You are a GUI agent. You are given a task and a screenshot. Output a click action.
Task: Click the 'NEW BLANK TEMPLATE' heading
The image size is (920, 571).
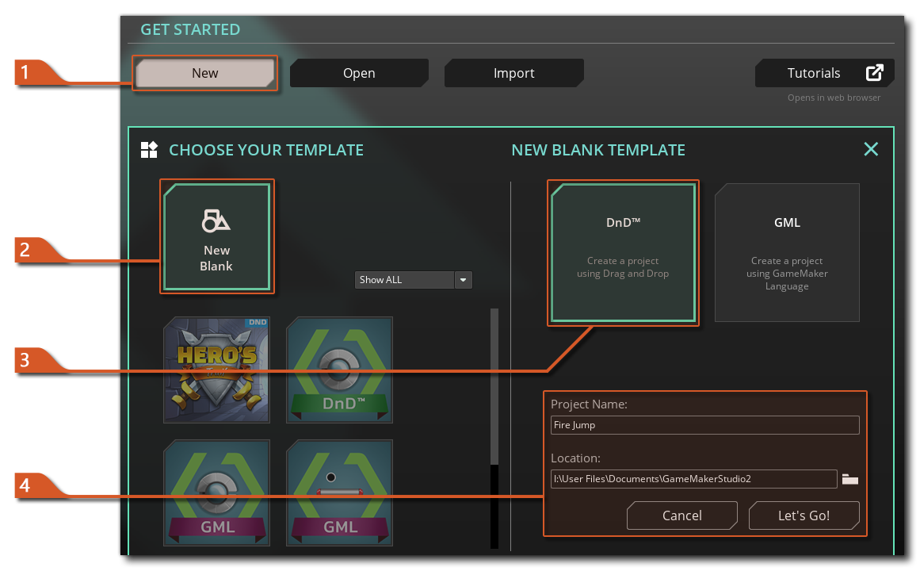pyautogui.click(x=598, y=150)
